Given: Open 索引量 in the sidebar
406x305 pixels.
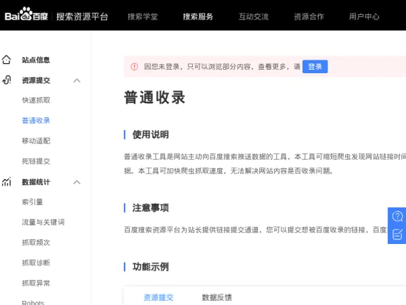Looking at the screenshot, I should (32, 202).
